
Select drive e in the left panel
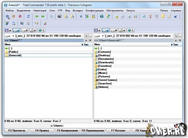[x=33, y=30]
